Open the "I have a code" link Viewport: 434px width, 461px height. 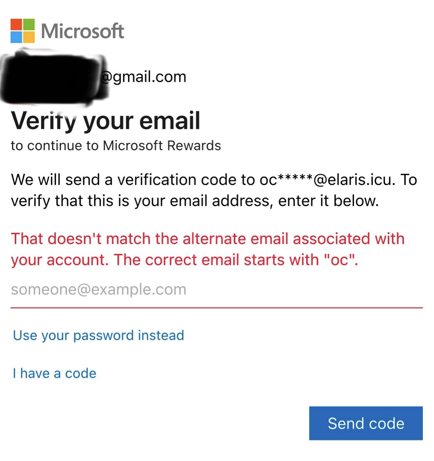tap(54, 373)
